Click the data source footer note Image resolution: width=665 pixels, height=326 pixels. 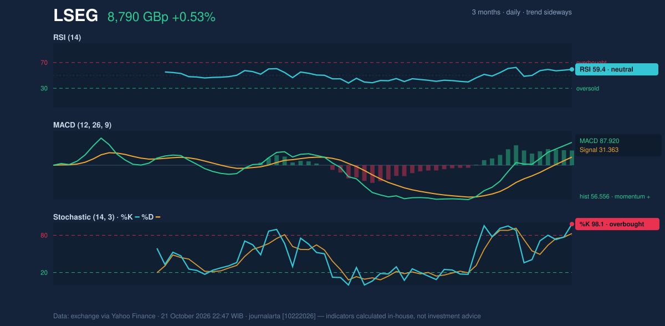point(267,316)
